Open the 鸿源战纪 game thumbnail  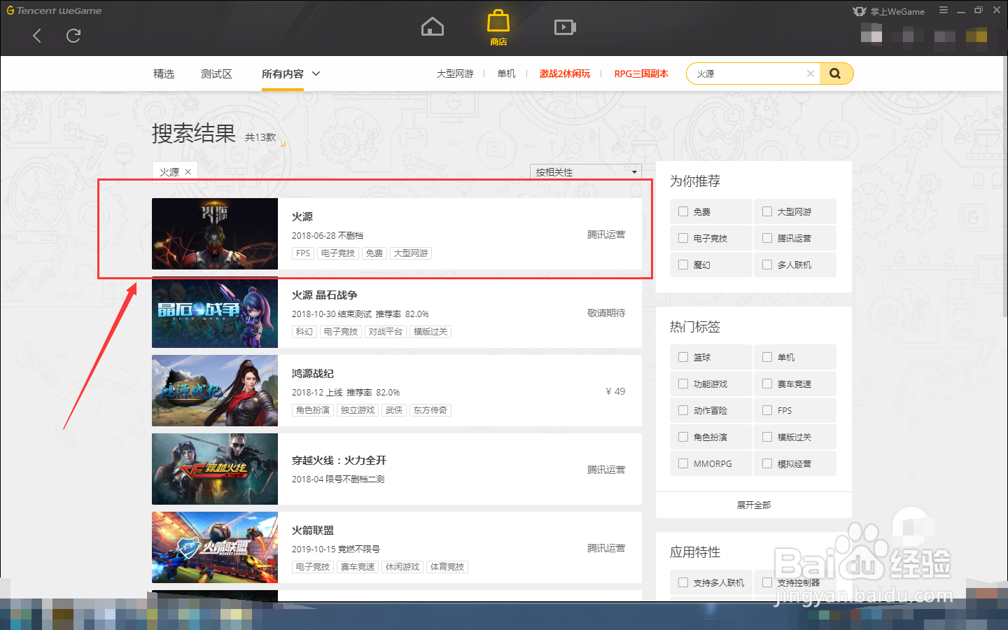(215, 391)
